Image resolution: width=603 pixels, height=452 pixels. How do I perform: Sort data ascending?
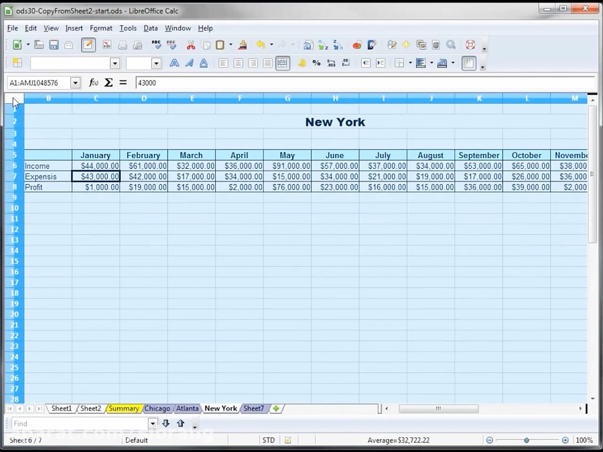point(323,46)
